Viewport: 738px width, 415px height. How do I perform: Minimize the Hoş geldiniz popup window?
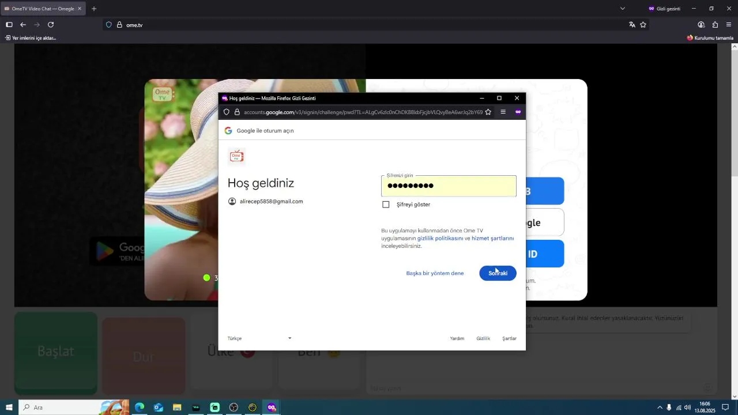(482, 98)
